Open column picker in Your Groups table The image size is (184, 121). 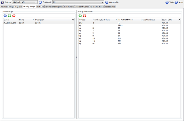tap(73, 20)
